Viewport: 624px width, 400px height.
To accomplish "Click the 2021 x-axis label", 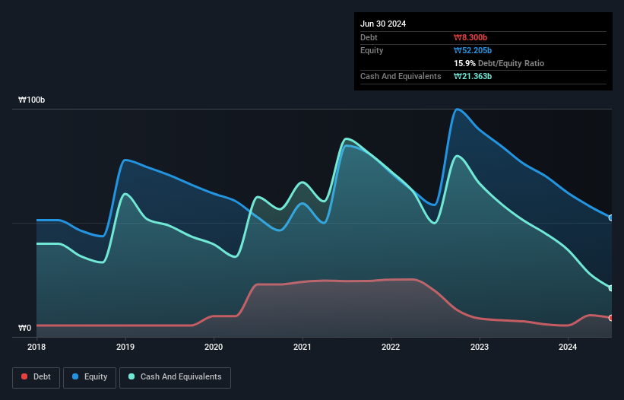I will click(x=302, y=347).
